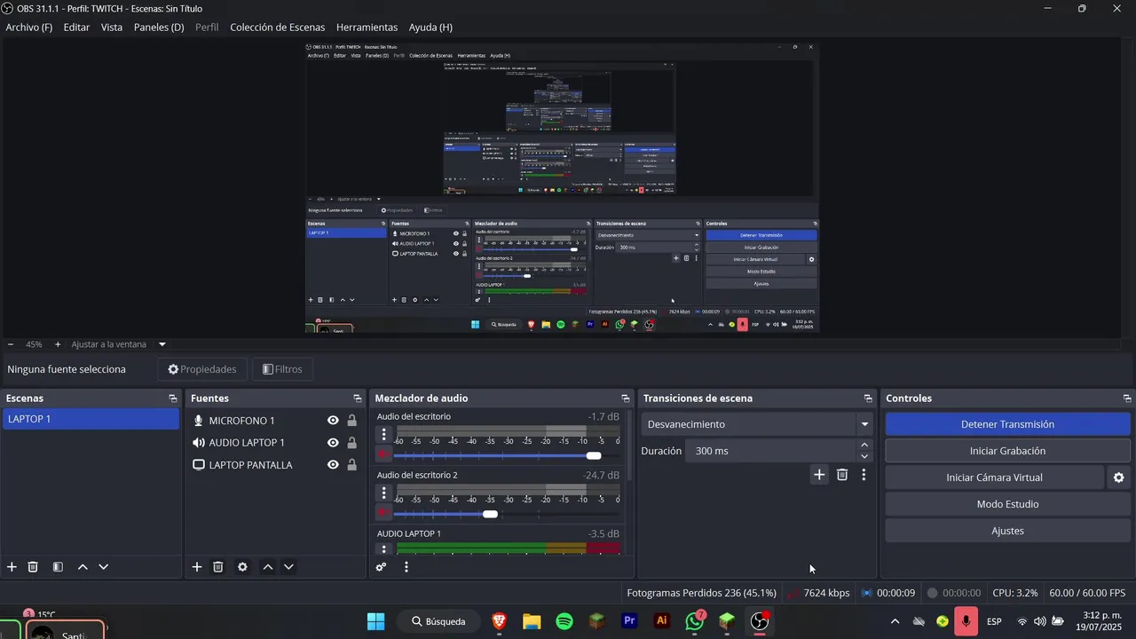Move source up in Fuentes panel
The image size is (1136, 639).
tap(267, 567)
